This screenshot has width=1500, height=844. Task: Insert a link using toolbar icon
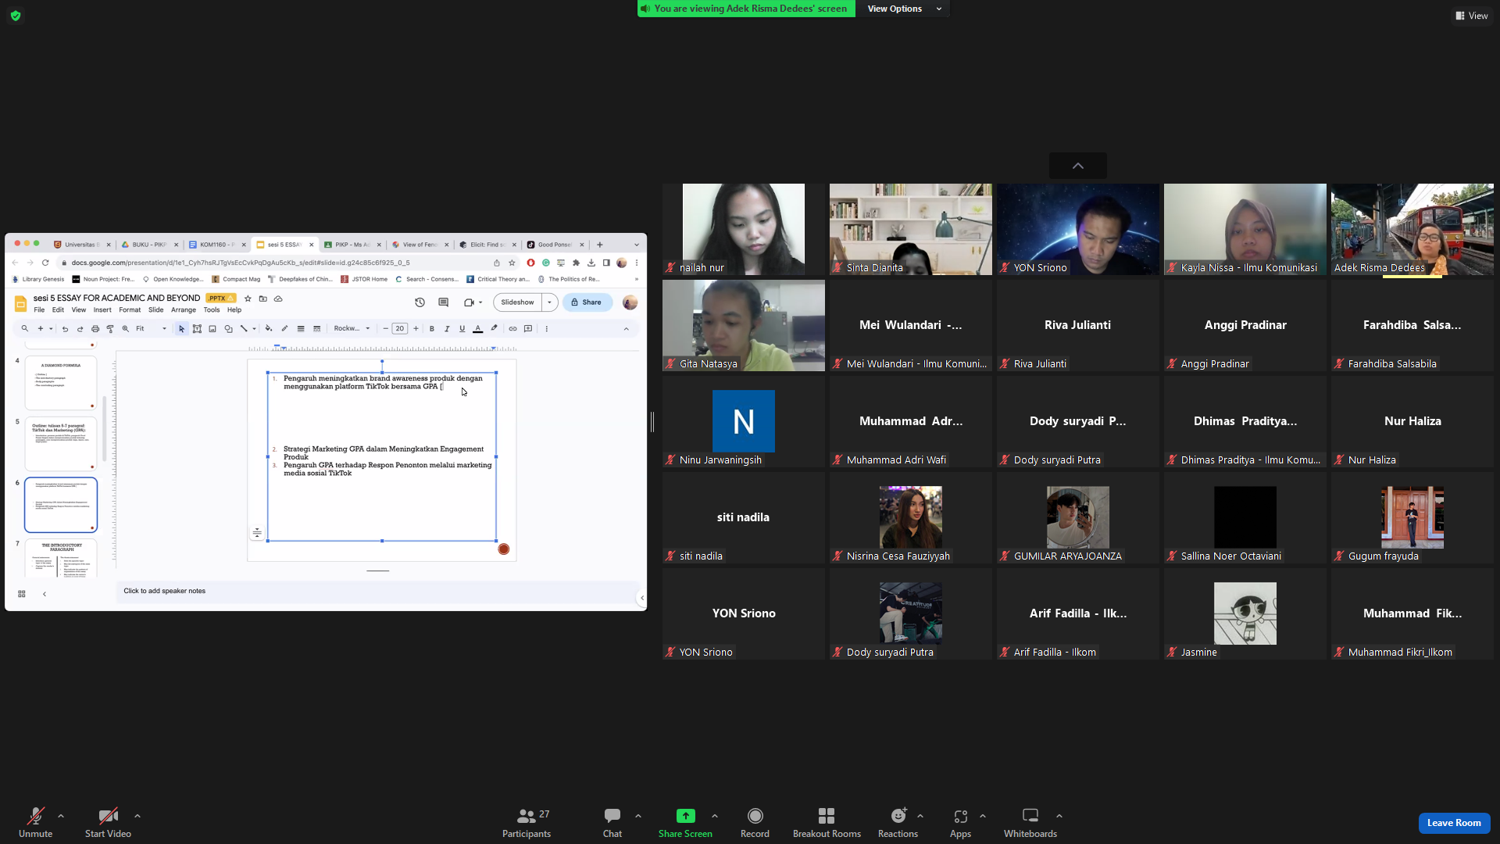pos(512,329)
